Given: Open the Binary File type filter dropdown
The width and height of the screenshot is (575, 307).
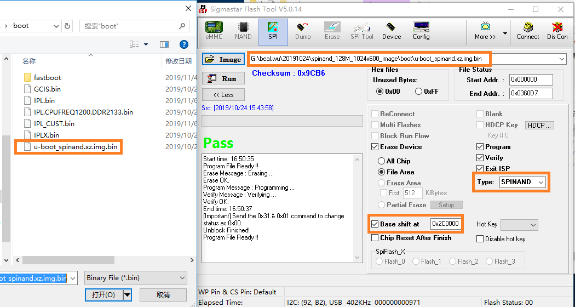Looking at the screenshot, I should (135, 278).
